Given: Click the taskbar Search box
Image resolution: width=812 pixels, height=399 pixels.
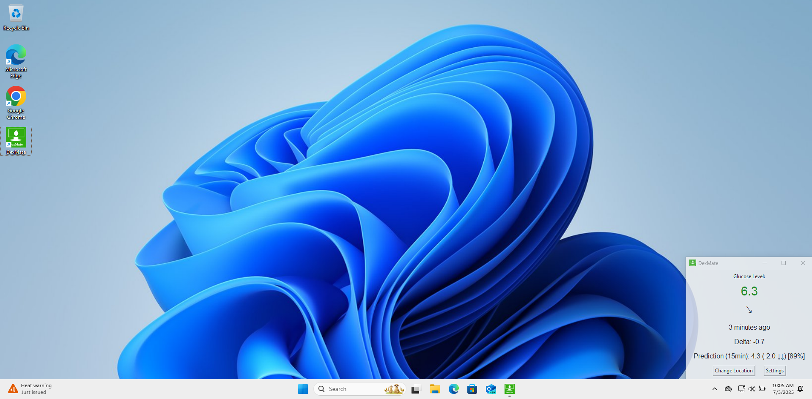Looking at the screenshot, I should 359,389.
